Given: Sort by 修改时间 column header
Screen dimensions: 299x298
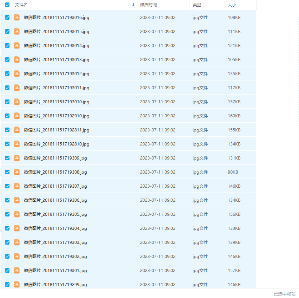Looking at the screenshot, I should (x=148, y=5).
